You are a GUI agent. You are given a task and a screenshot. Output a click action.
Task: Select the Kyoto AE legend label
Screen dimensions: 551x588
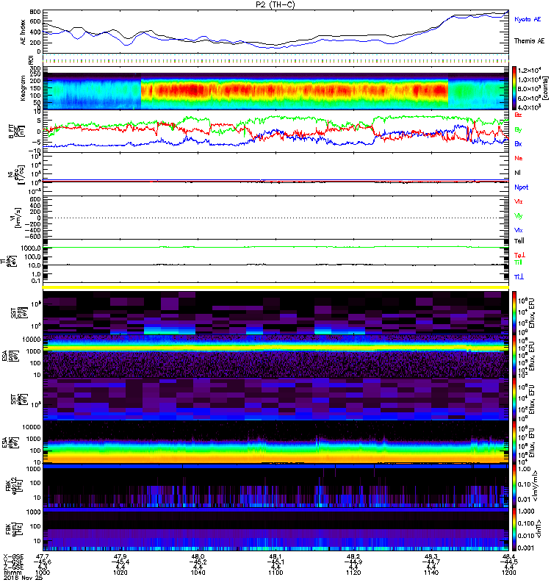[x=527, y=19]
